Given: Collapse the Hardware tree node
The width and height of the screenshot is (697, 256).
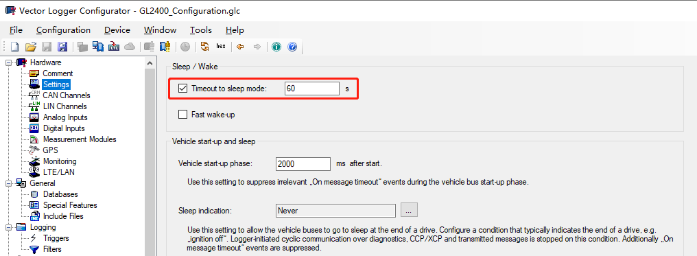Looking at the screenshot, I should [8, 62].
